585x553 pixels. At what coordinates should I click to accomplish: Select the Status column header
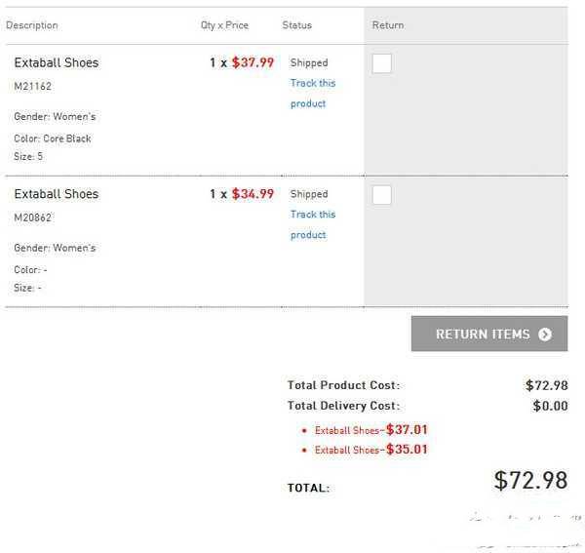point(297,25)
